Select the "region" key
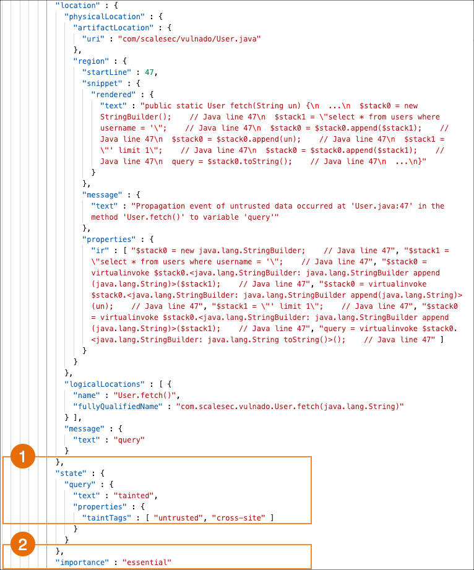Viewport: 474px width, 570px height. [x=91, y=61]
